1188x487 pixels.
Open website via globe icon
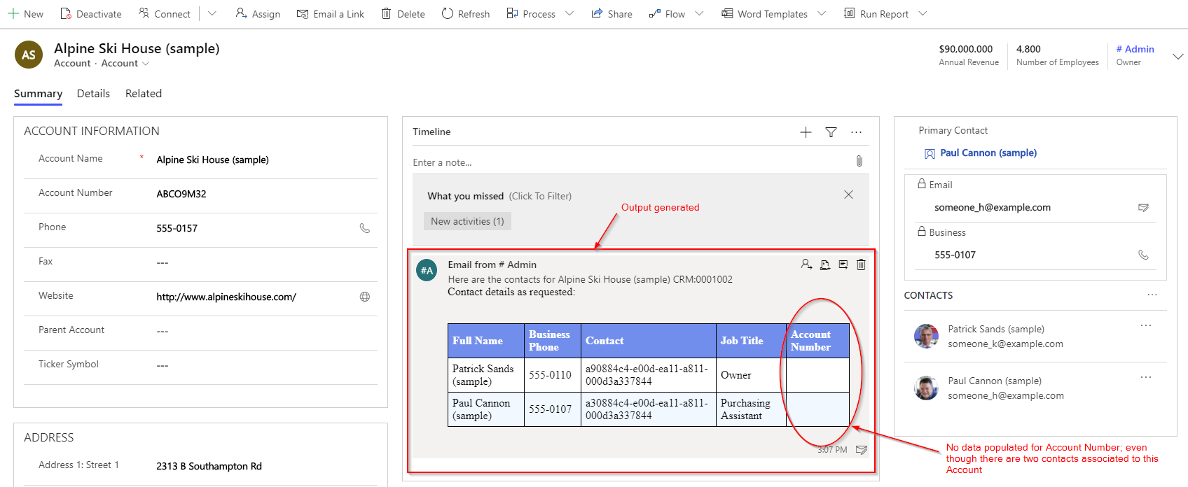(x=364, y=297)
